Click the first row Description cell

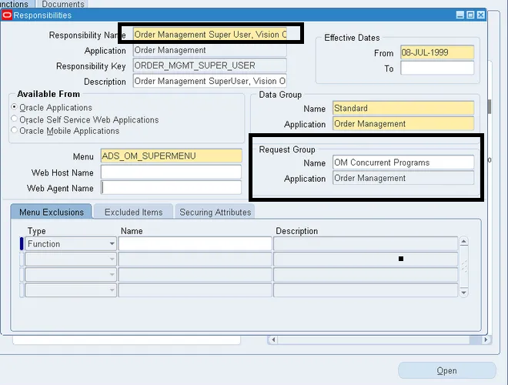pos(366,243)
